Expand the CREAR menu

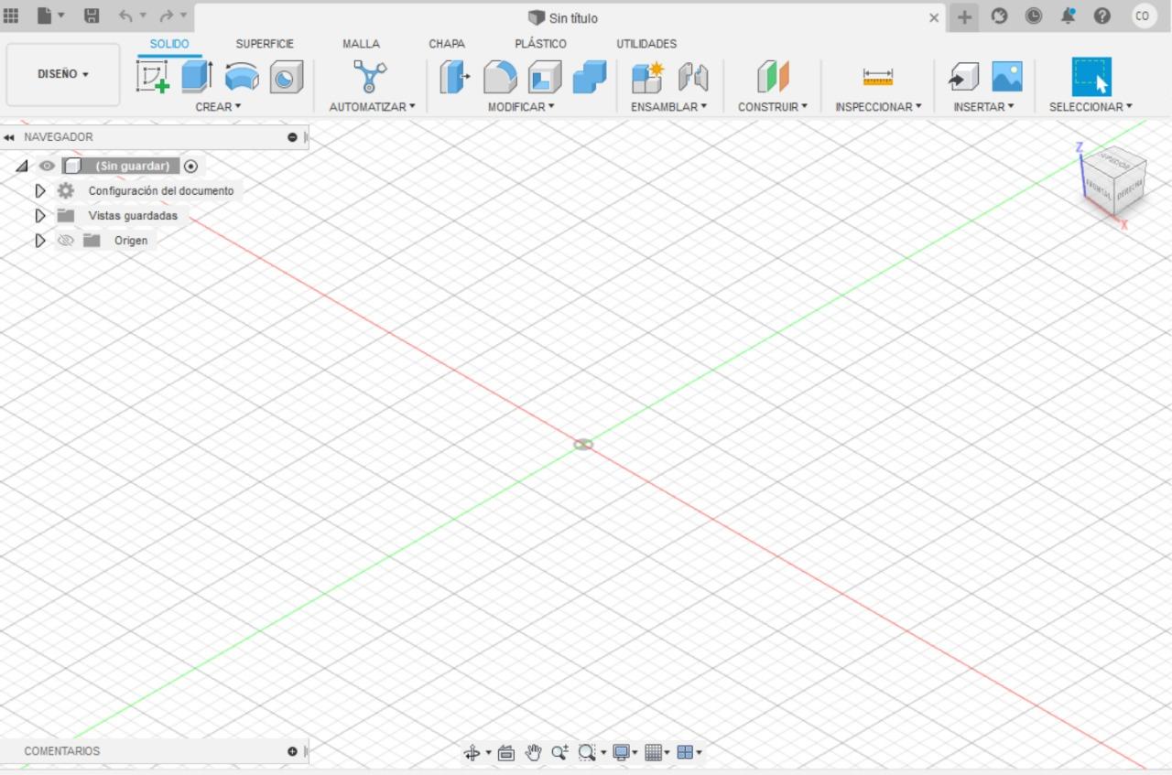point(218,107)
